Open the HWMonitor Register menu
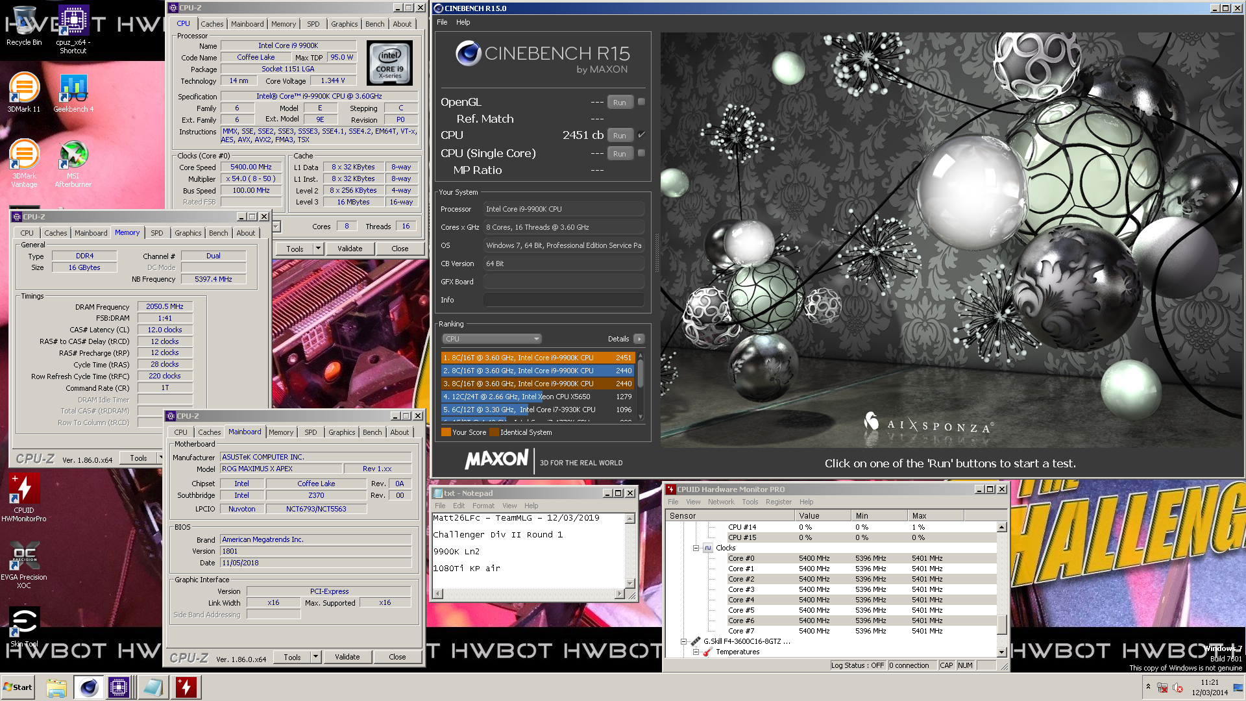 778,502
